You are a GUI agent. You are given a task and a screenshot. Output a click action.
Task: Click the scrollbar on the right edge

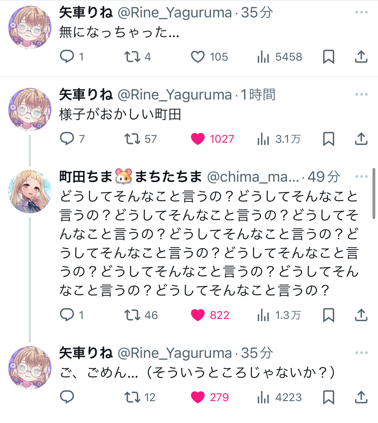coord(374,193)
